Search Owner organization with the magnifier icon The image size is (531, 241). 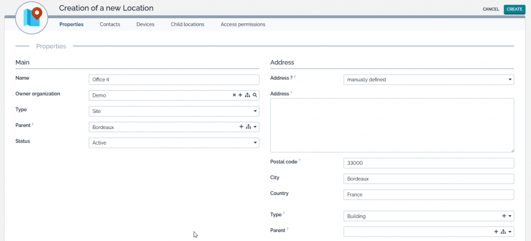click(255, 95)
